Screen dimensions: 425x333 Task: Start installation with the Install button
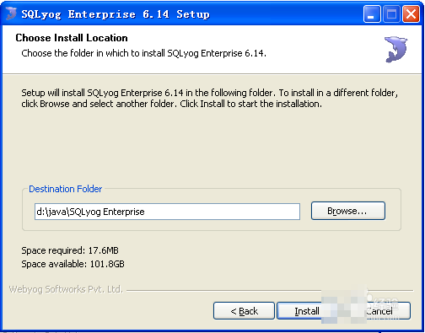click(299, 311)
